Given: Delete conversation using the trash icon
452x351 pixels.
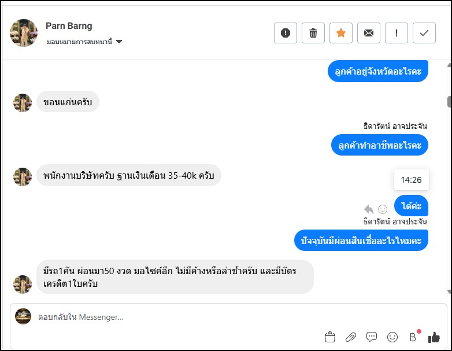Looking at the screenshot, I should [313, 33].
